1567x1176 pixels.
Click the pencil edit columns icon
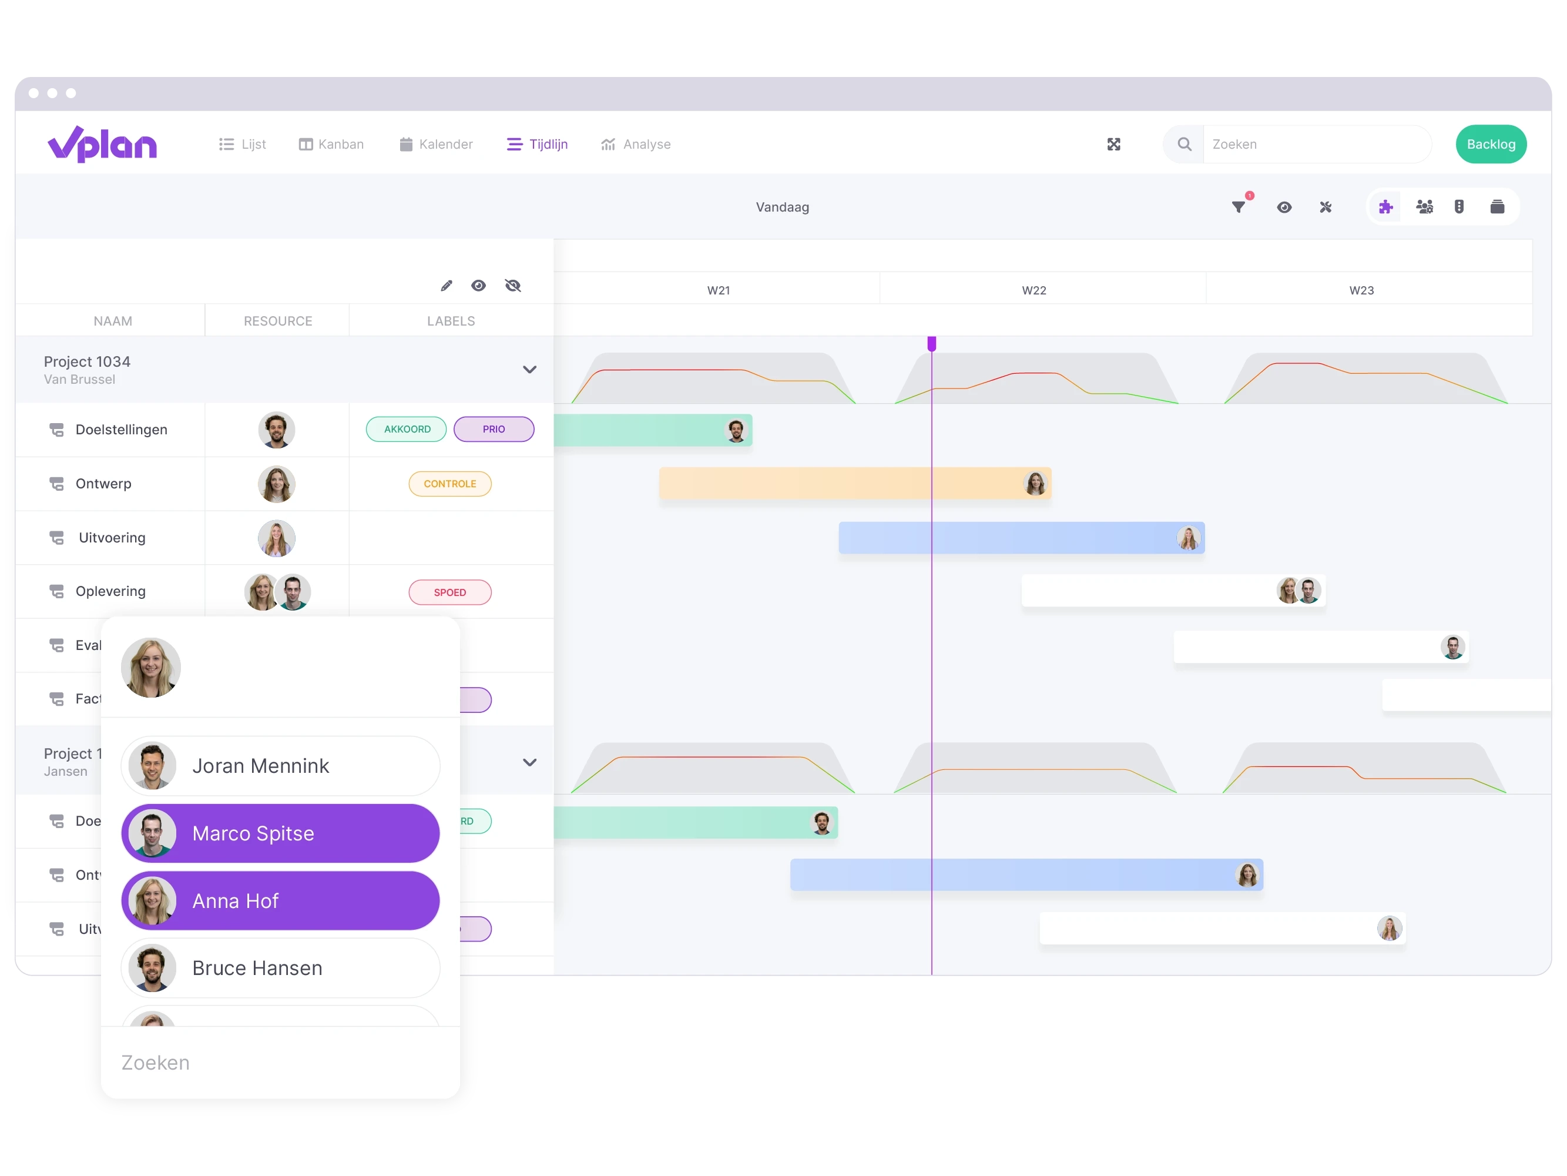click(x=447, y=286)
